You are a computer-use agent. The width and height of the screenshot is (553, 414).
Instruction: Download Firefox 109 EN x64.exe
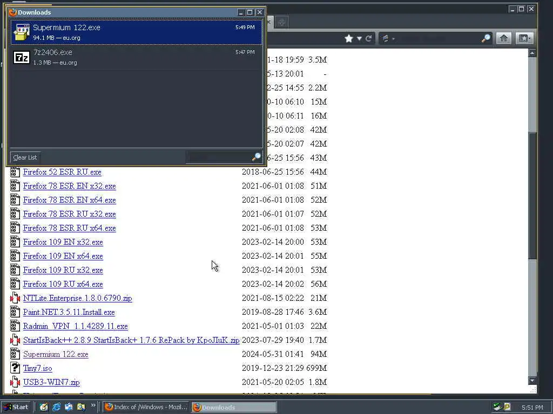click(63, 256)
